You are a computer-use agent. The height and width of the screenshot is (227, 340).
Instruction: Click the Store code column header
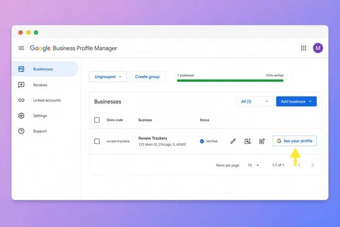click(x=115, y=120)
